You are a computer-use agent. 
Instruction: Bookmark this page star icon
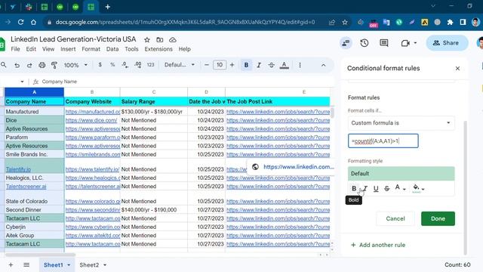345,22
